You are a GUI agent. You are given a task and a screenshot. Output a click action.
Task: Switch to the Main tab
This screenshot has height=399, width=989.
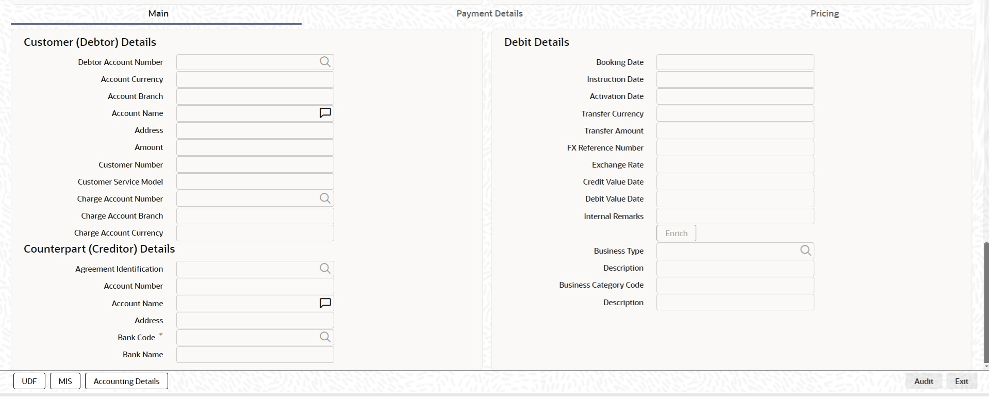158,13
